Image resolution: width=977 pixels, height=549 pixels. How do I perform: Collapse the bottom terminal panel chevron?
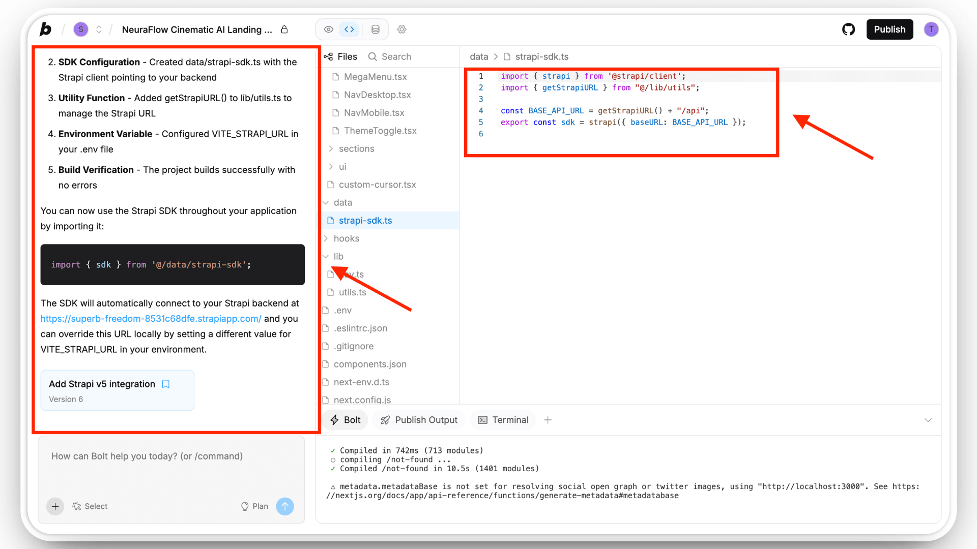pyautogui.click(x=928, y=420)
